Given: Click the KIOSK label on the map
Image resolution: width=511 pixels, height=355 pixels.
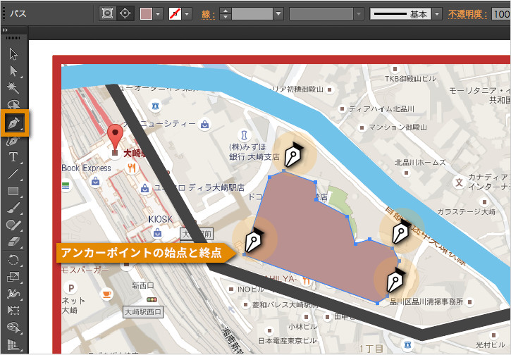Looking at the screenshot, I should click(x=160, y=219).
